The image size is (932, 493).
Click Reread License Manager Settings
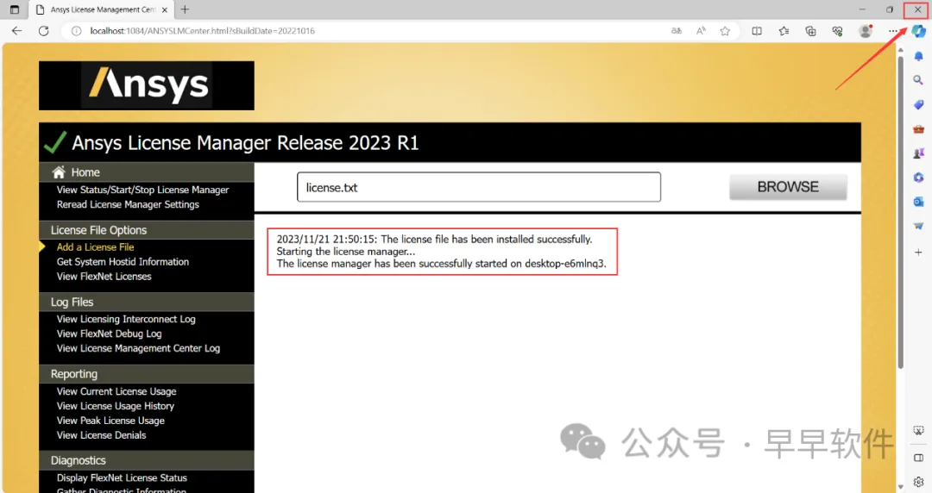[128, 204]
